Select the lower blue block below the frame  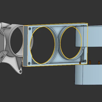(88, 75)
